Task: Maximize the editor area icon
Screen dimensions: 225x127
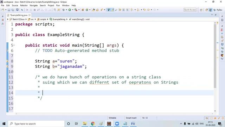Action: click(216, 15)
